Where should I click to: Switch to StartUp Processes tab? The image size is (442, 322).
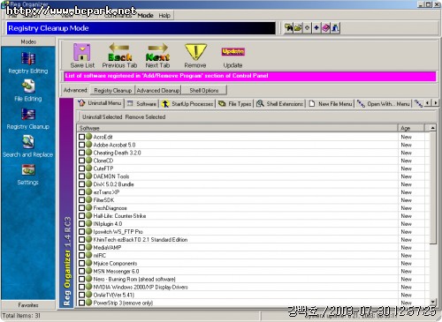point(187,103)
